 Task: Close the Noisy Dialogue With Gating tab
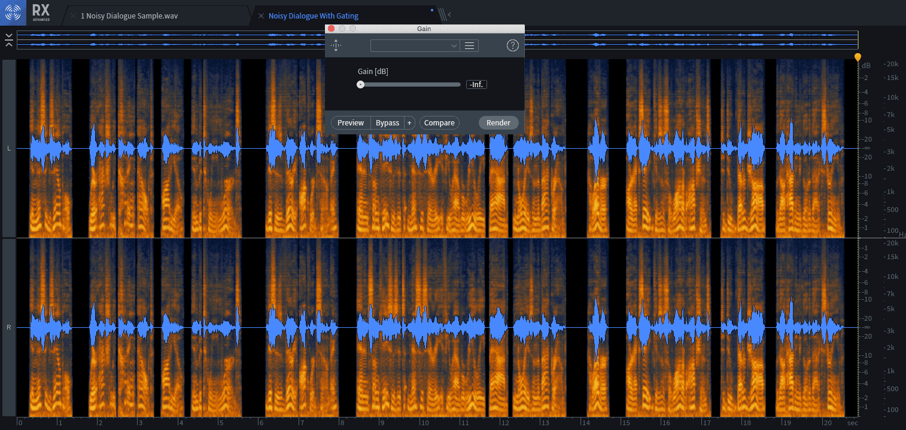tap(261, 16)
